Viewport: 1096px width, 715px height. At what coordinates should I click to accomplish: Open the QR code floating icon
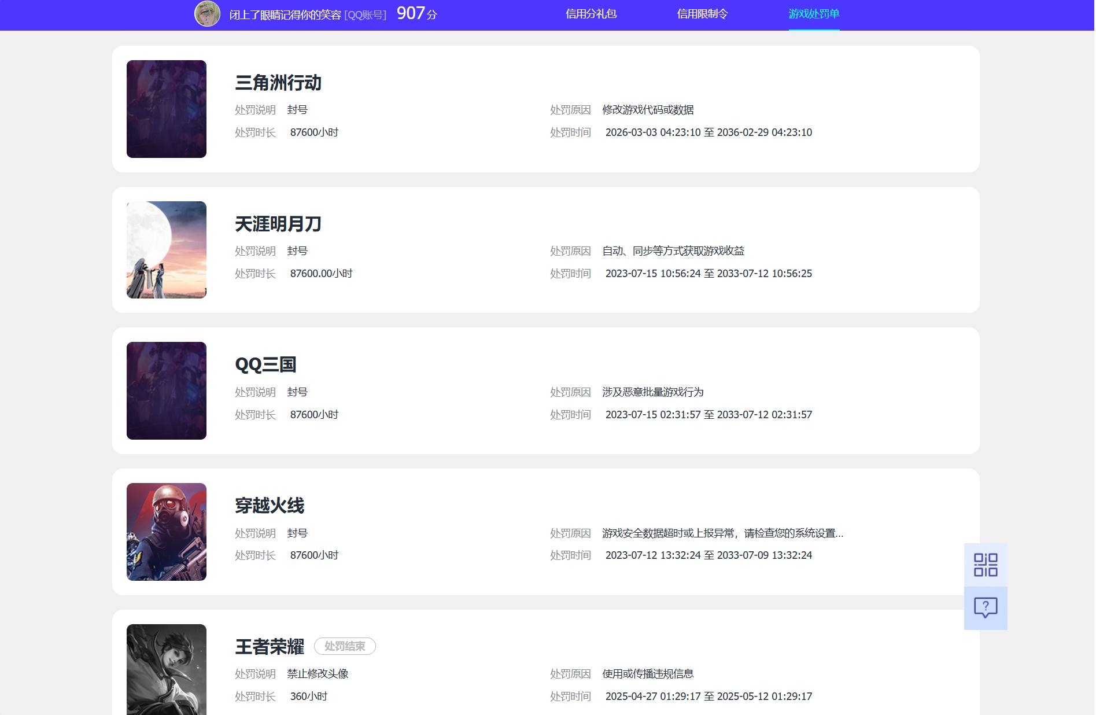click(986, 565)
